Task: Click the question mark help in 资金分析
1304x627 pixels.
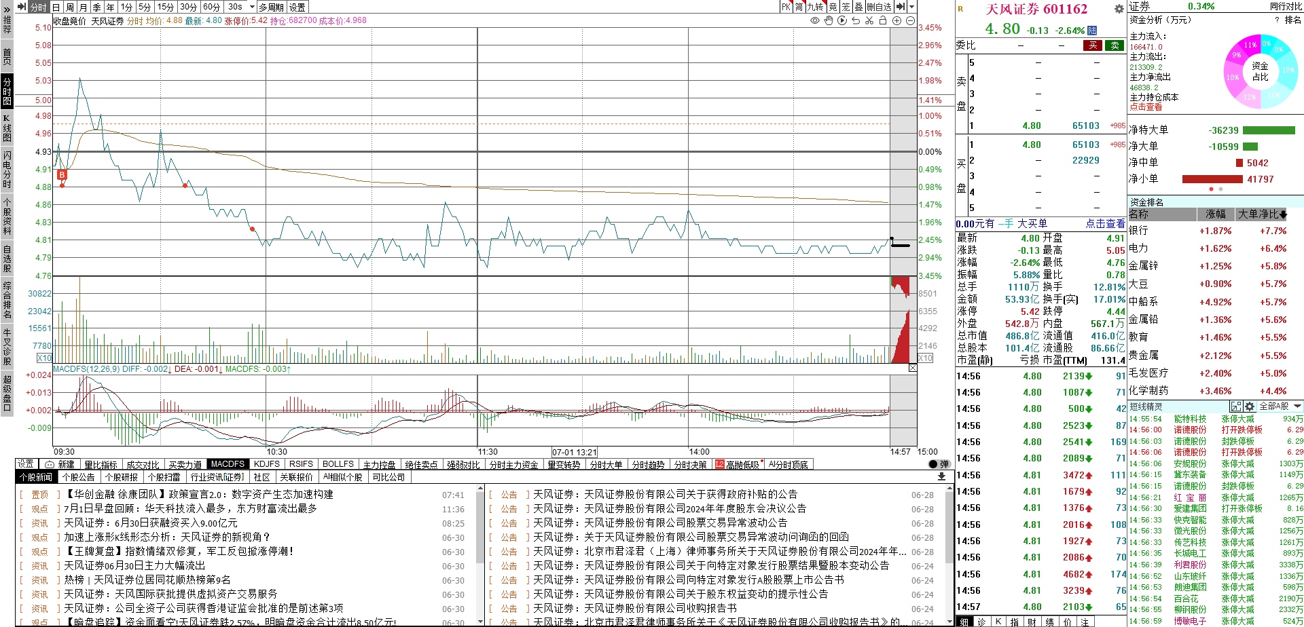Action: [x=1277, y=20]
